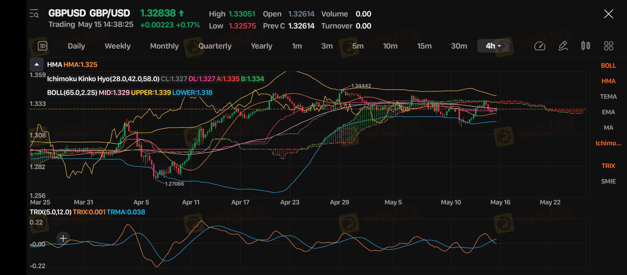Click the plus crosshair button on TRIX pane
Screen dimensions: 627x275
point(63,238)
